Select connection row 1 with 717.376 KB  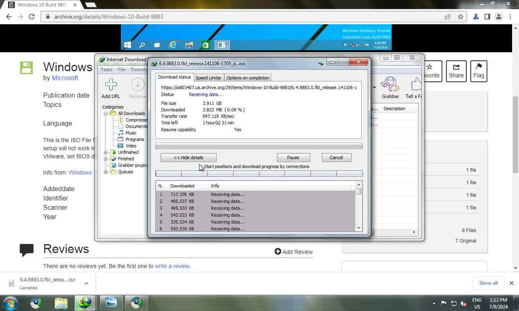point(255,194)
